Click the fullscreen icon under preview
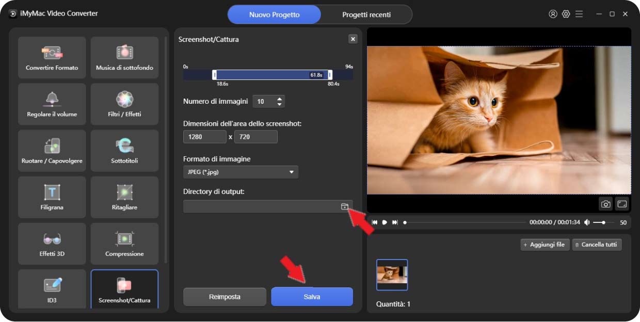Screen dimensions: 640x322 [622, 204]
